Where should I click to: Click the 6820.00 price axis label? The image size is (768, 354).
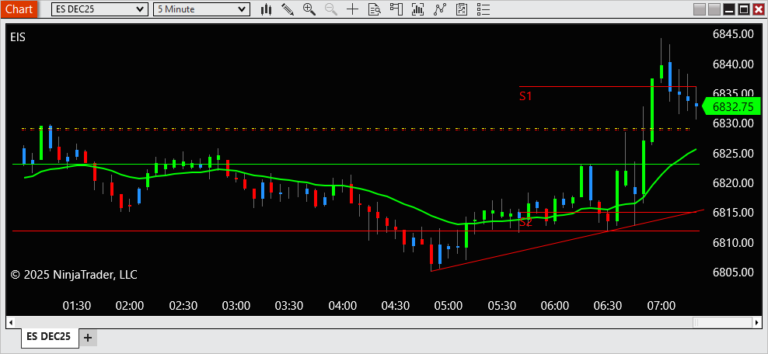(x=733, y=183)
